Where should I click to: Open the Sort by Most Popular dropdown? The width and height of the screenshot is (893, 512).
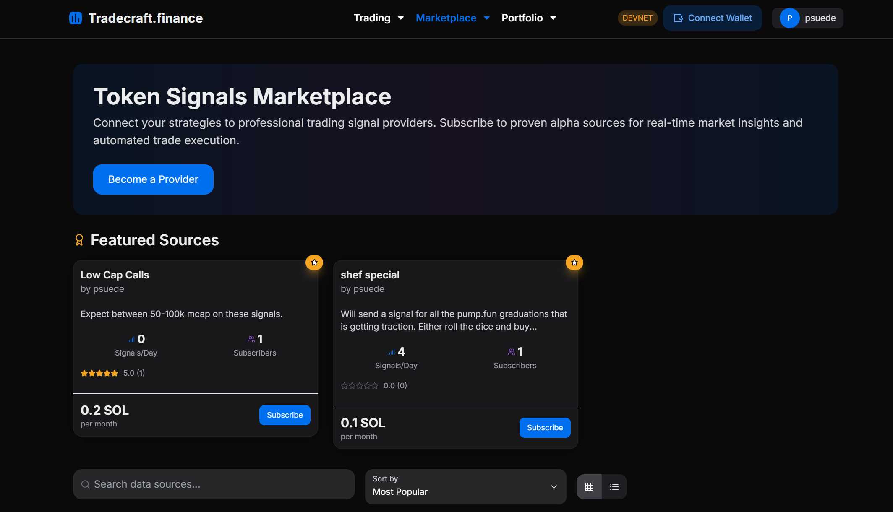tap(465, 486)
